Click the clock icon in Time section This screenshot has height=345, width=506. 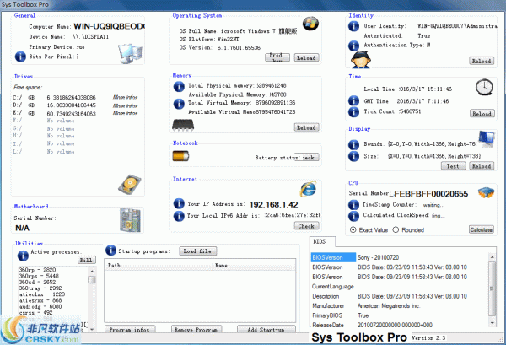[x=484, y=87]
